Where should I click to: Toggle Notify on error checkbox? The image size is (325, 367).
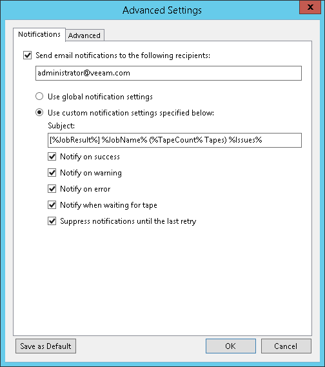click(x=52, y=188)
